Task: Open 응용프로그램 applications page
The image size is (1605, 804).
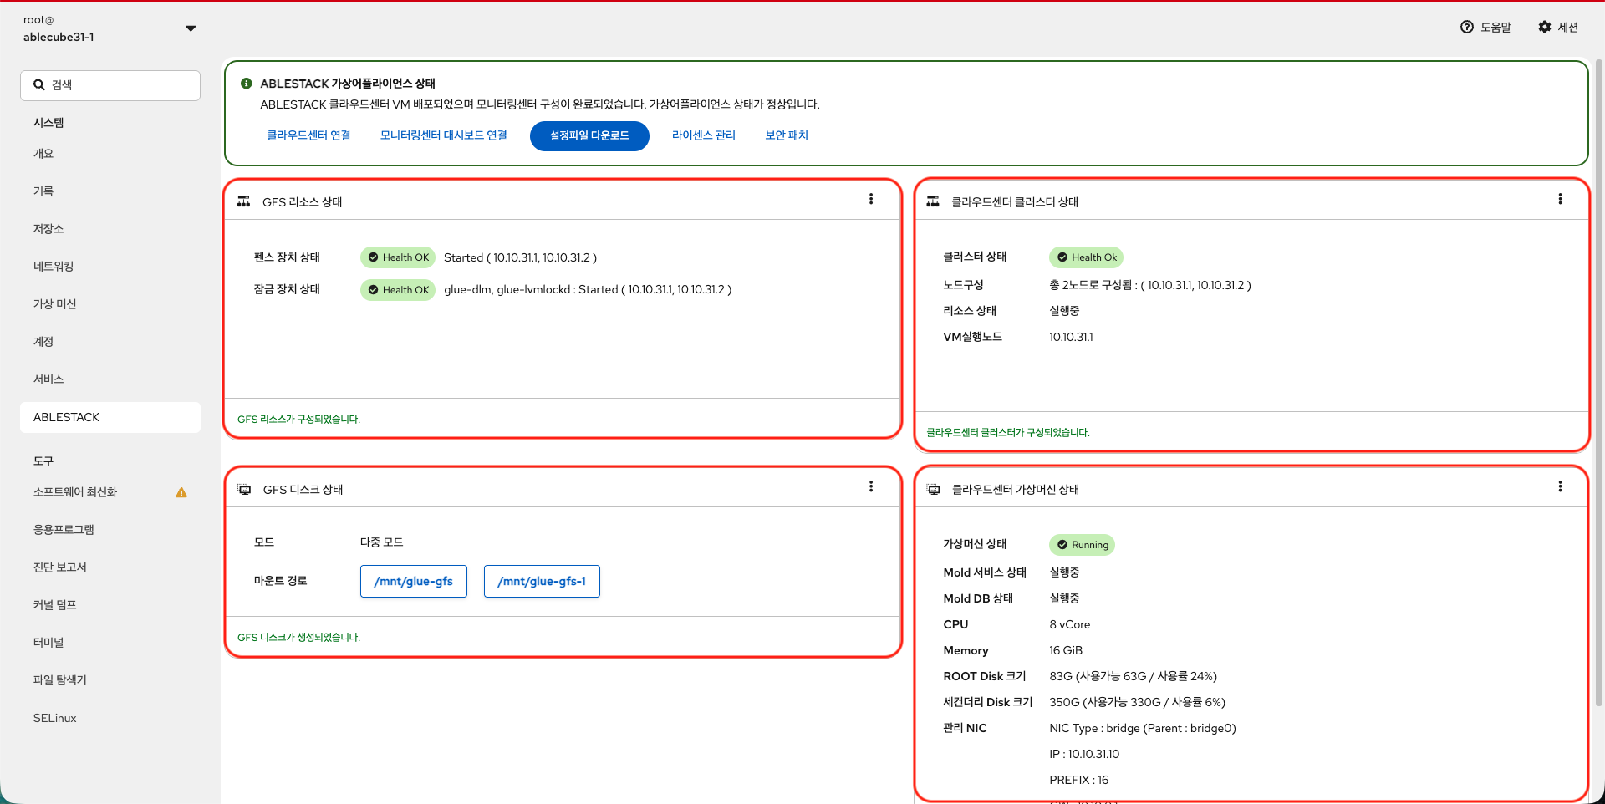Action: pyautogui.click(x=110, y=530)
